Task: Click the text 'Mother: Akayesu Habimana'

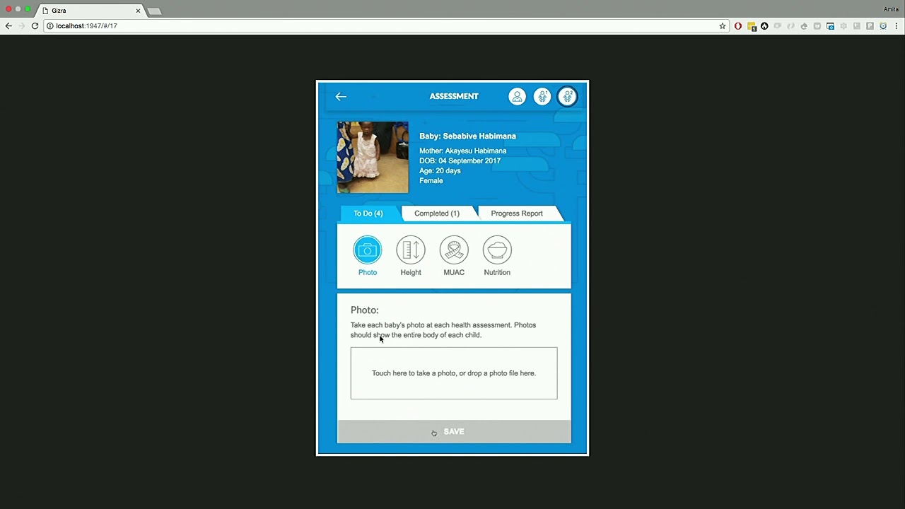Action: 462,151
